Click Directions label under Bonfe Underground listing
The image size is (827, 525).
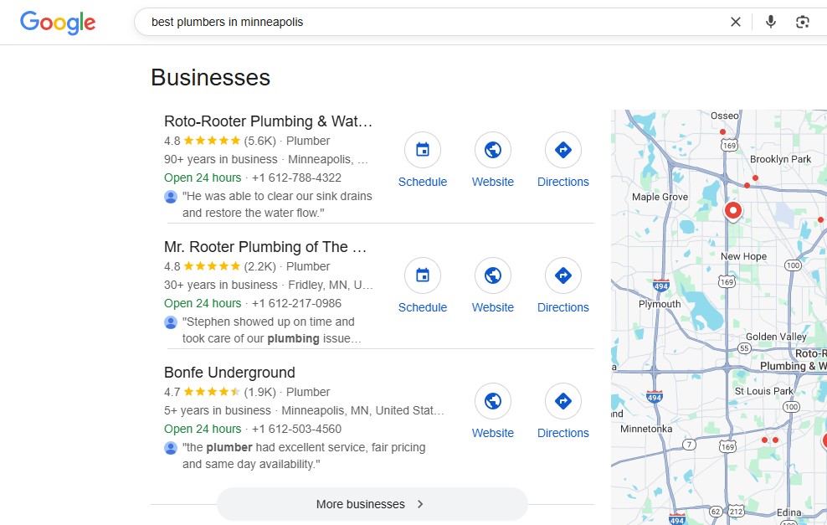[x=562, y=433]
